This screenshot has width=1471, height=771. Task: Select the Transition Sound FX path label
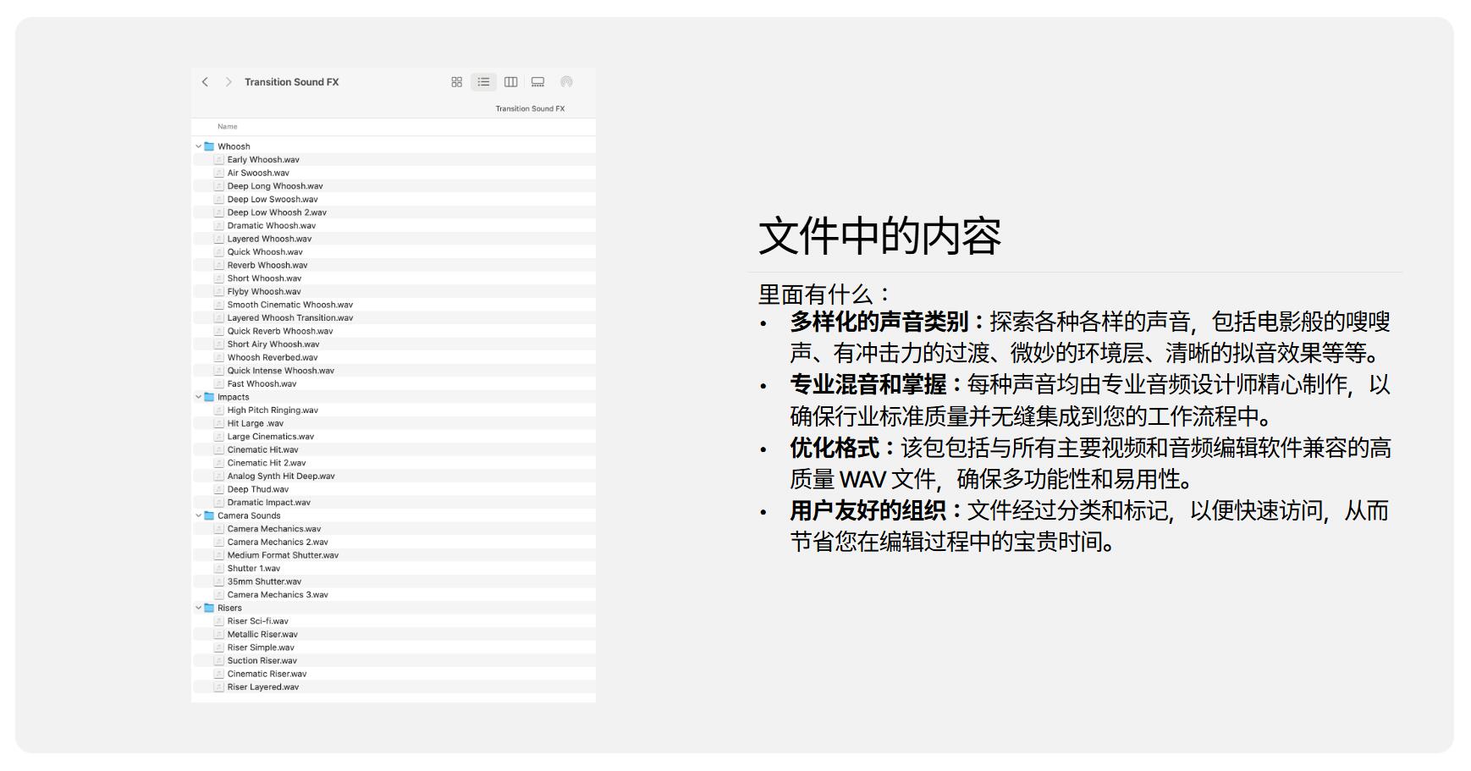[x=530, y=108]
